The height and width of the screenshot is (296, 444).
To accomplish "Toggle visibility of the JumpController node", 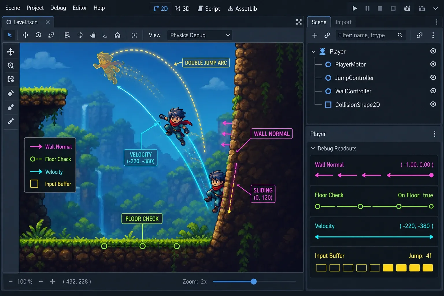I will pyautogui.click(x=433, y=77).
